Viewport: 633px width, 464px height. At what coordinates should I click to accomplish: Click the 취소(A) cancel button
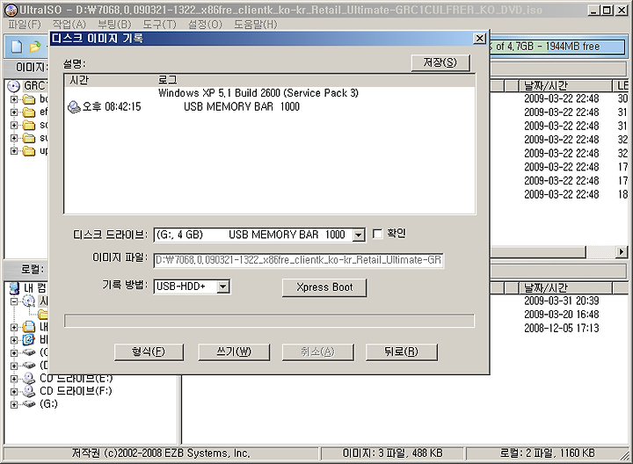click(317, 352)
